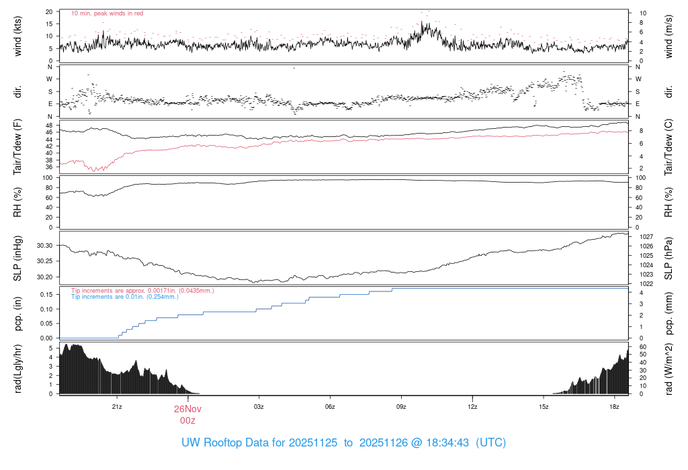Screen dimensions: 688x470
Task: Click the wind (kts) axis label
Action: 17,36
